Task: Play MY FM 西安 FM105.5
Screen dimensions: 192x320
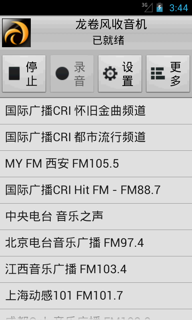Action: coord(96,164)
